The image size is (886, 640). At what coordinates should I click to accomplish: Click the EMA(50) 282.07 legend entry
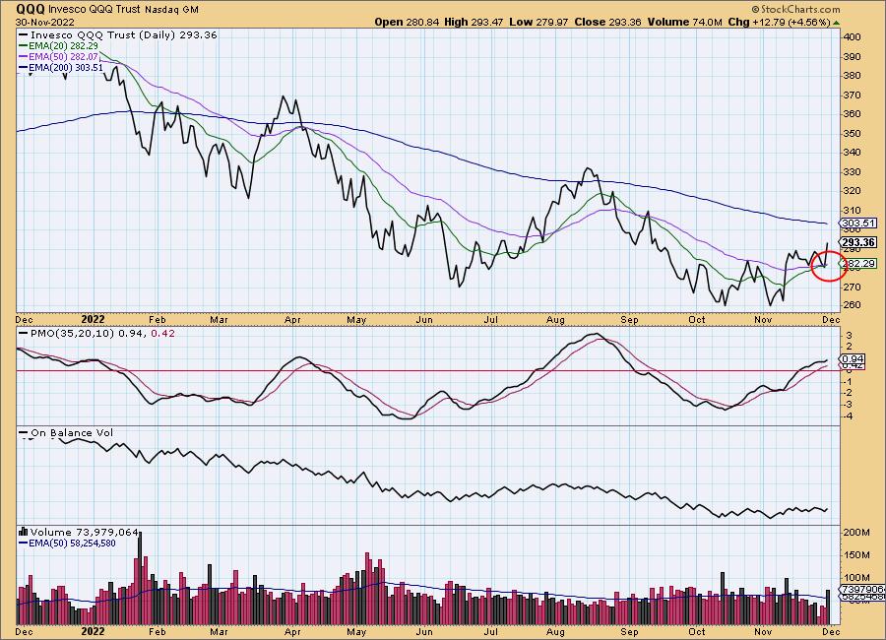pos(58,56)
